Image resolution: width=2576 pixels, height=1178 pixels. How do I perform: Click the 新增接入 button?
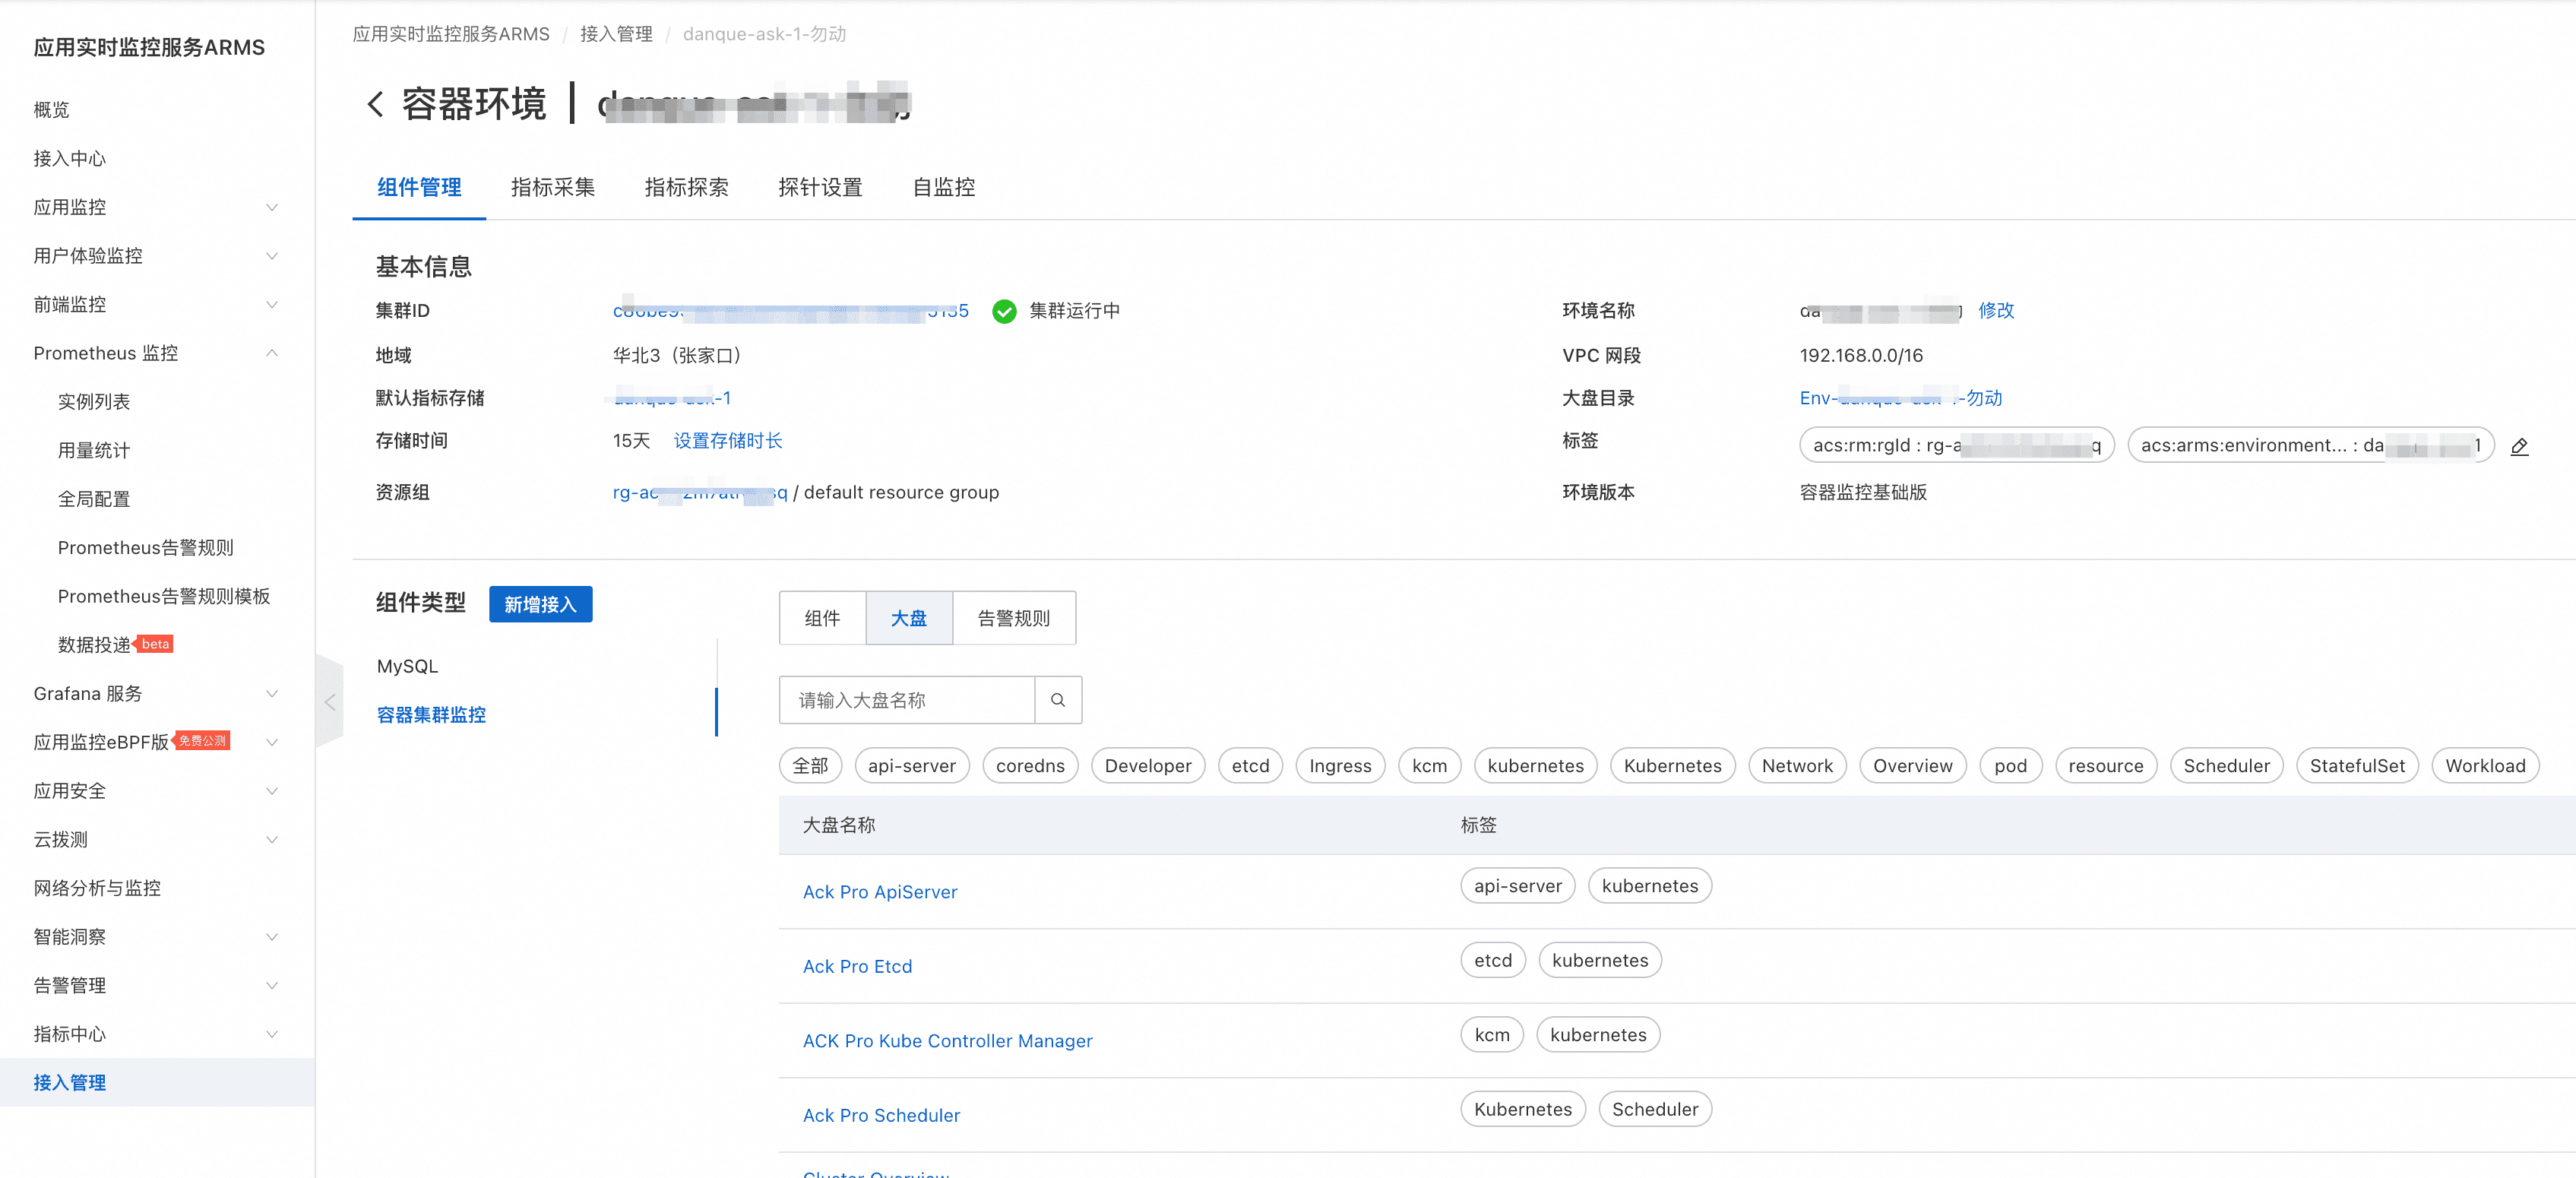(x=540, y=604)
